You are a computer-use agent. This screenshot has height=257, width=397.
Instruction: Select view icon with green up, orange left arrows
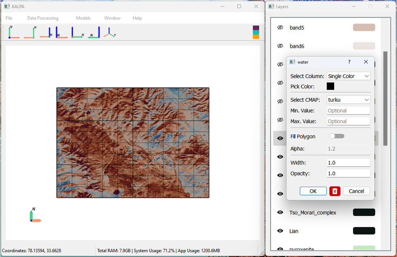pyautogui.click(x=30, y=32)
